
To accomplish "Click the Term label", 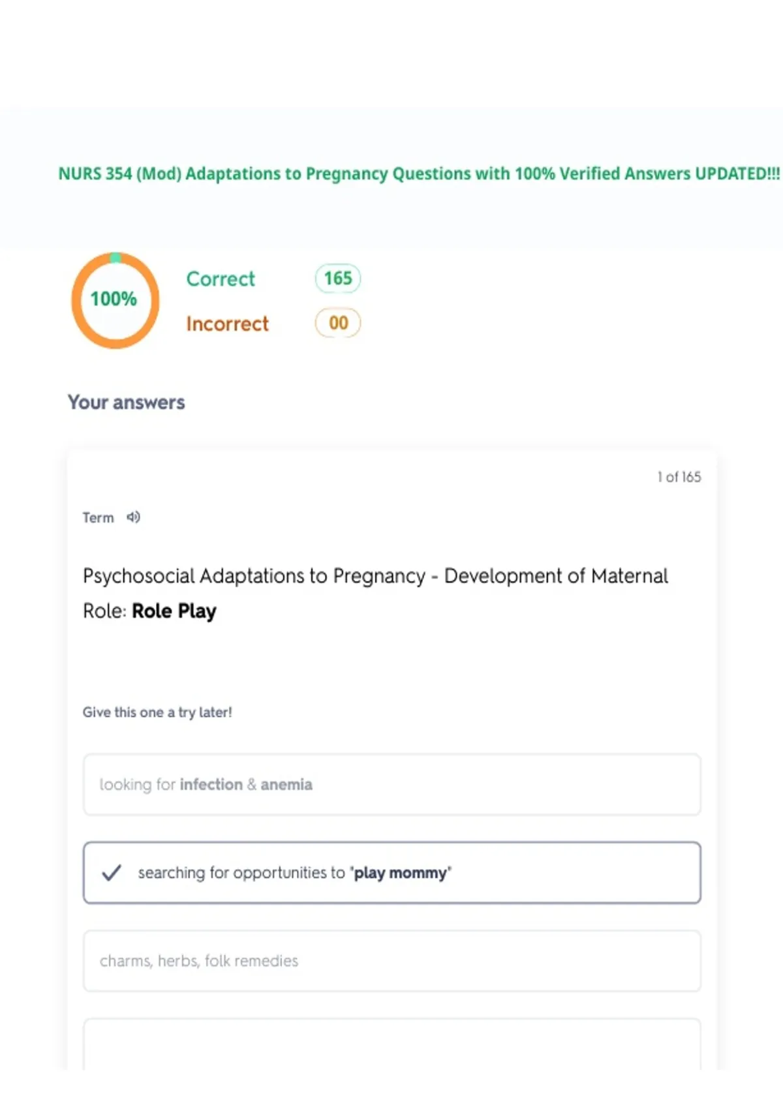I will point(98,518).
